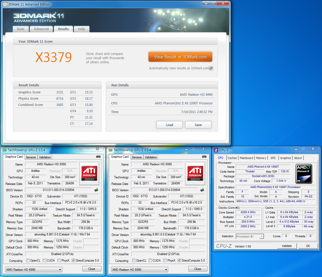Image resolution: width=322 pixels, height=277 pixels.
Task: Open Help tab in 3DMark 11
Action: [x=82, y=29]
